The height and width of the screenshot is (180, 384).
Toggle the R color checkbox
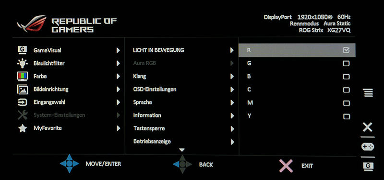[346, 50]
